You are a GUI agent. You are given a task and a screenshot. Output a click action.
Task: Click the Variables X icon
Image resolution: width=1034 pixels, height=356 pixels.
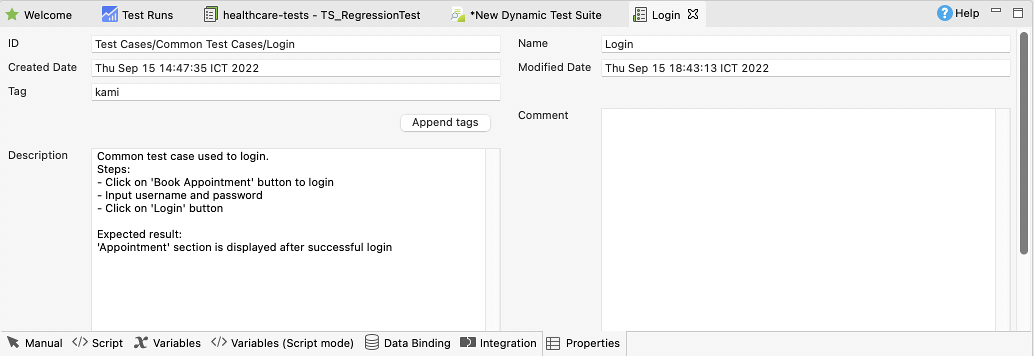point(141,342)
